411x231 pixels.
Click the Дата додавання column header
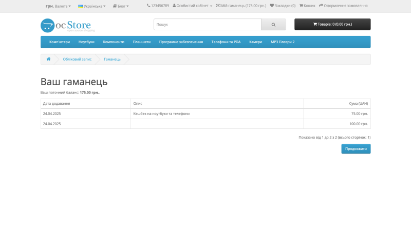[x=86, y=104]
